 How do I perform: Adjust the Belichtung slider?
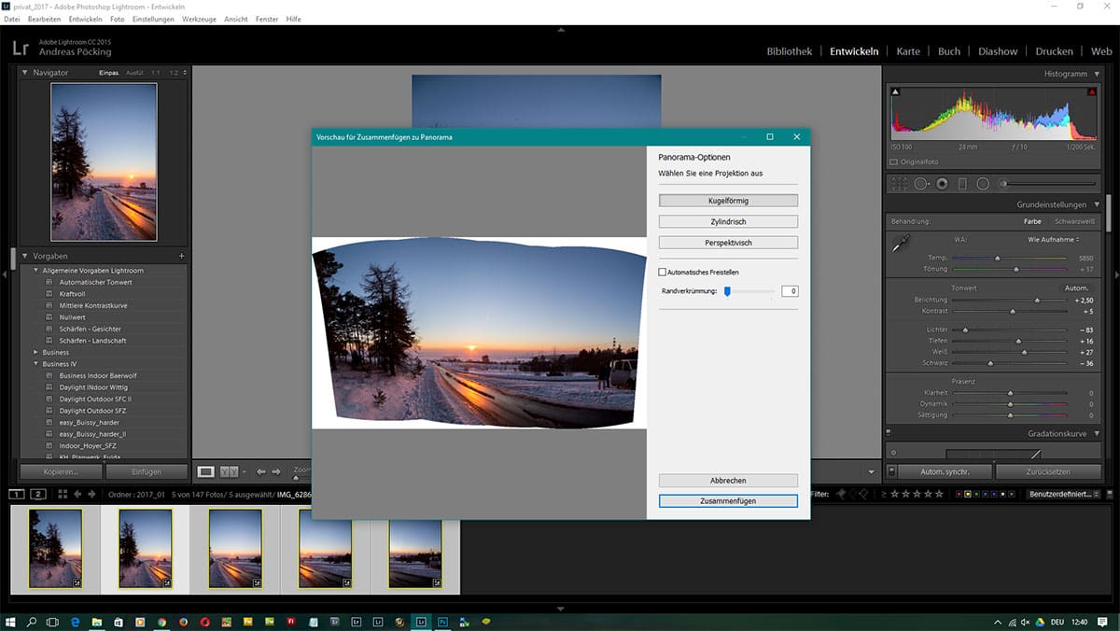coord(1036,300)
